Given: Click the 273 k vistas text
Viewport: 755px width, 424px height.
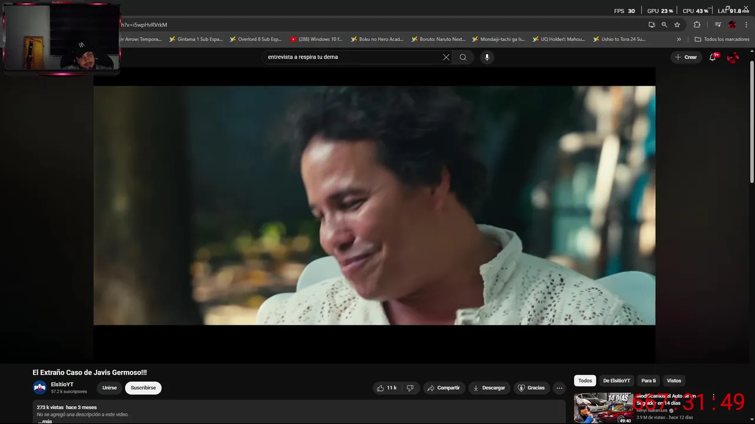Looking at the screenshot, I should pyautogui.click(x=50, y=408).
